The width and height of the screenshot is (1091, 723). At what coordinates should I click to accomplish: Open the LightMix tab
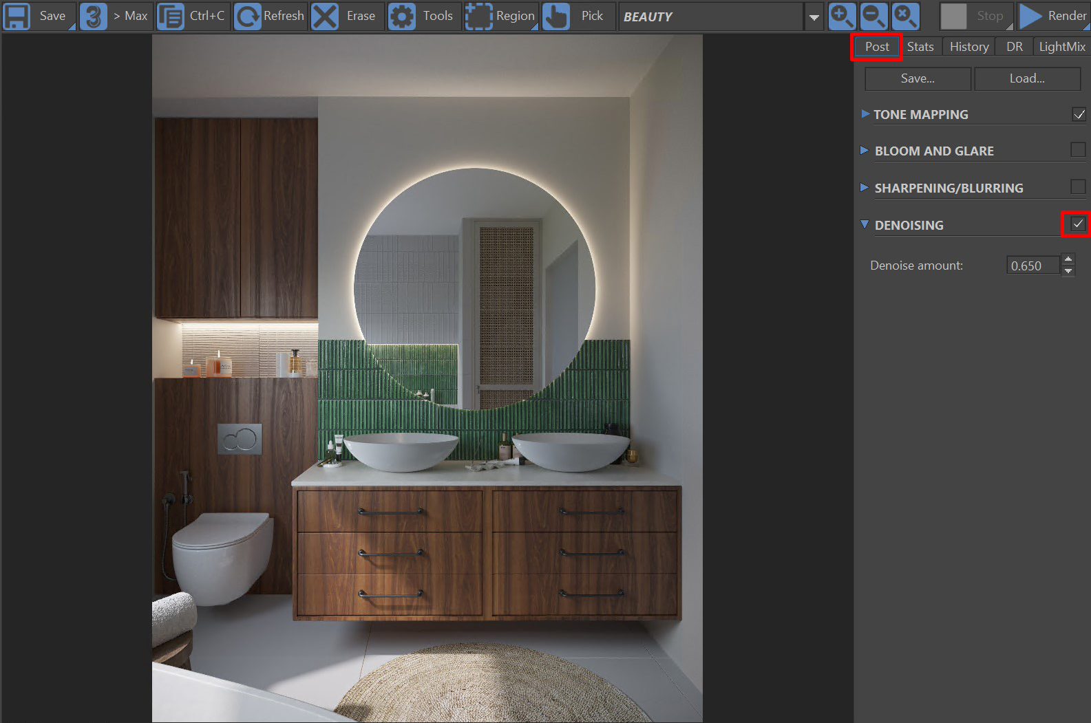[x=1061, y=47]
